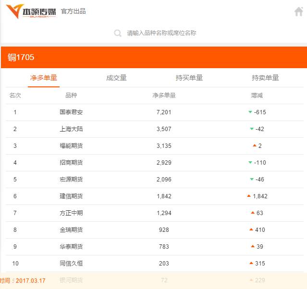307x289 pixels.
Task: Click the 净多单量 column header
Action: pyautogui.click(x=164, y=96)
